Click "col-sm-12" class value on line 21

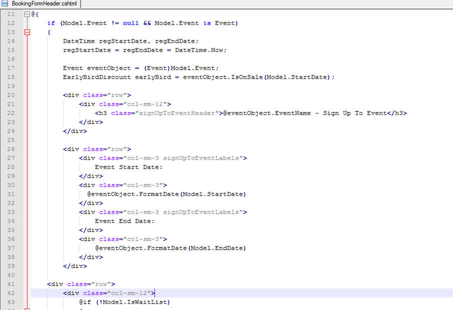[x=145, y=104]
